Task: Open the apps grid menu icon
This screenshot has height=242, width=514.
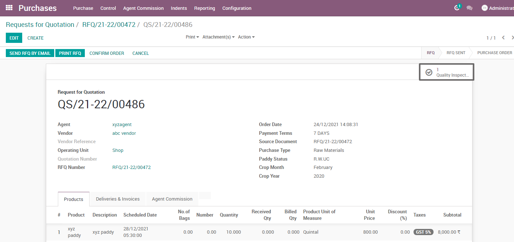Action: (9, 8)
